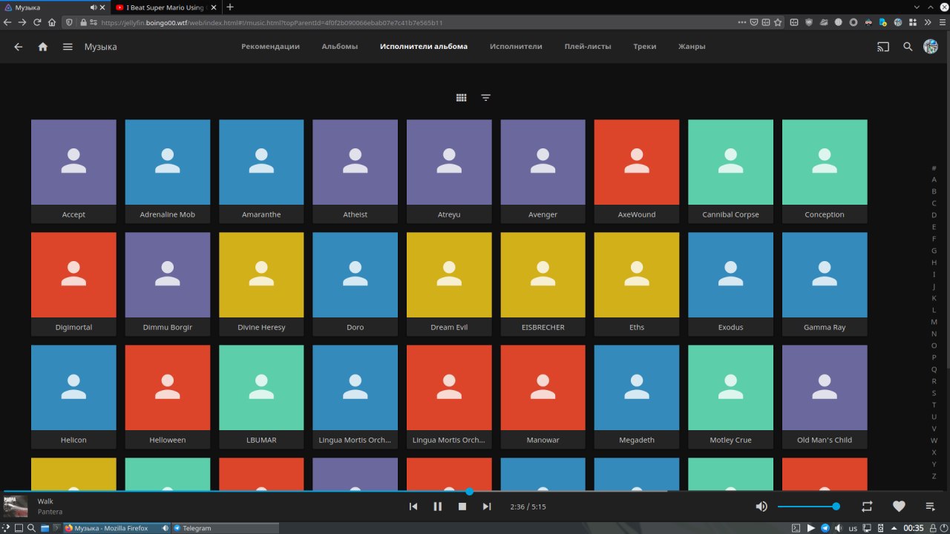Open the uBlock Origin extension

point(809,22)
